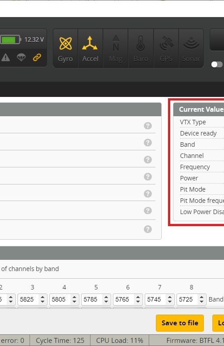Click the Gyro sensor icon
The image size is (224, 346).
click(65, 48)
